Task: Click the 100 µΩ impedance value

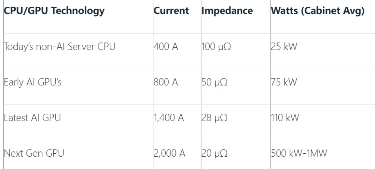Action: click(x=216, y=47)
